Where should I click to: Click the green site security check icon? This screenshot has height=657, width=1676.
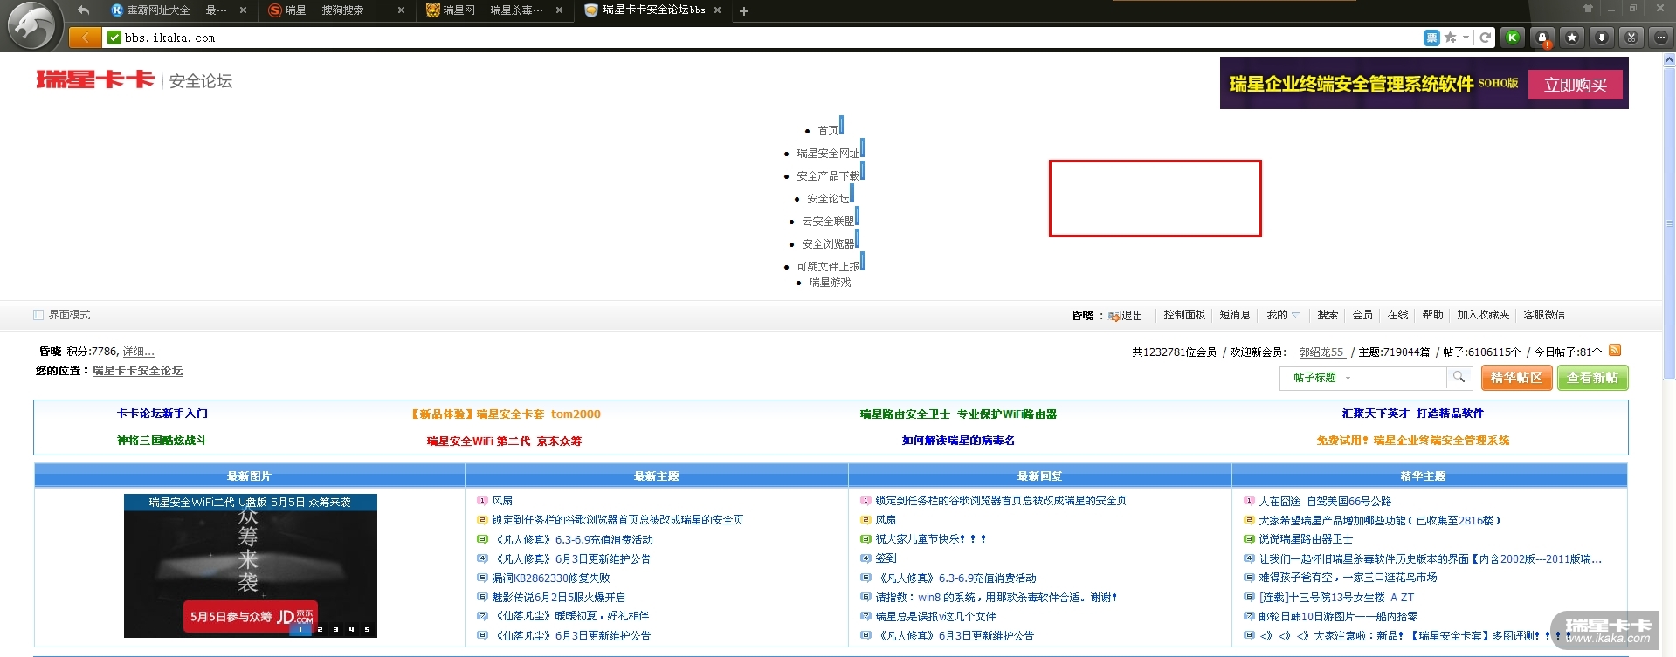click(114, 38)
